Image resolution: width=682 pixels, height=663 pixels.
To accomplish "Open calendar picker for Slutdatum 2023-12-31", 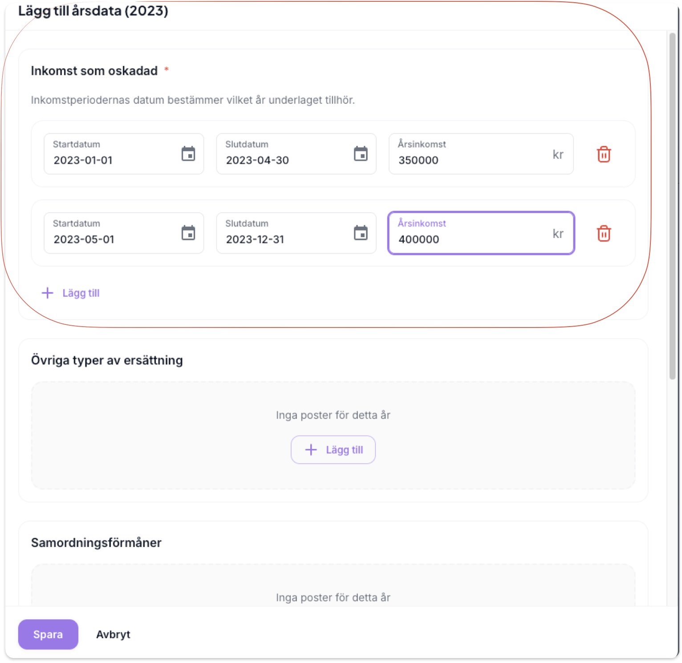I will 361,233.
